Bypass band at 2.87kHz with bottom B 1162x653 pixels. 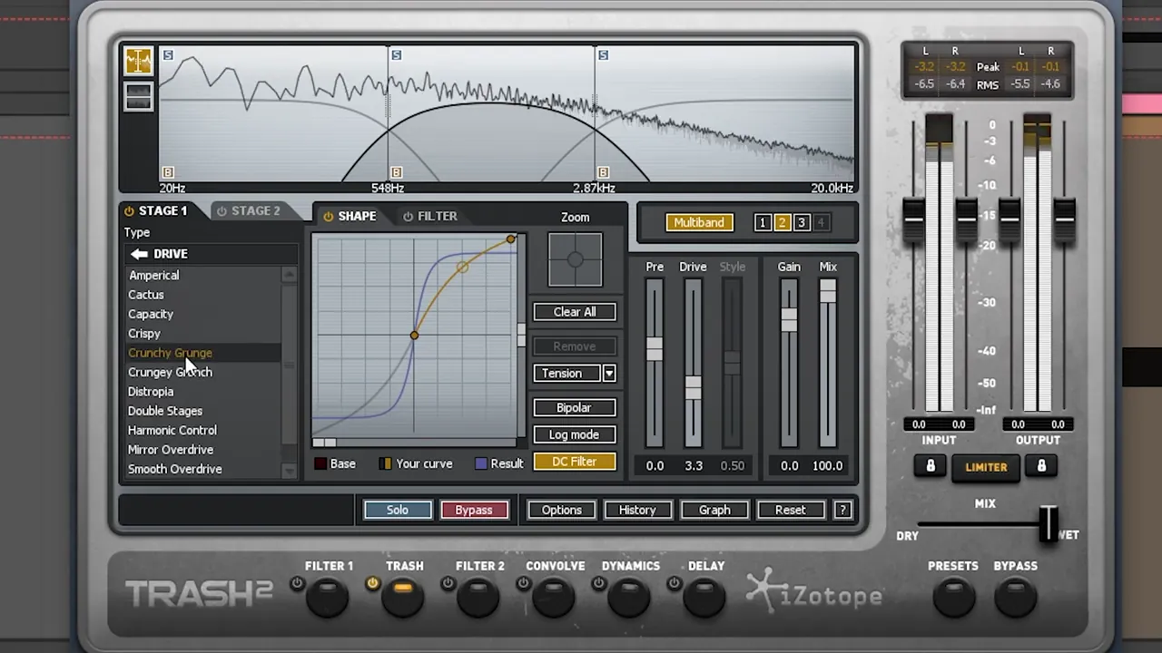(x=603, y=172)
